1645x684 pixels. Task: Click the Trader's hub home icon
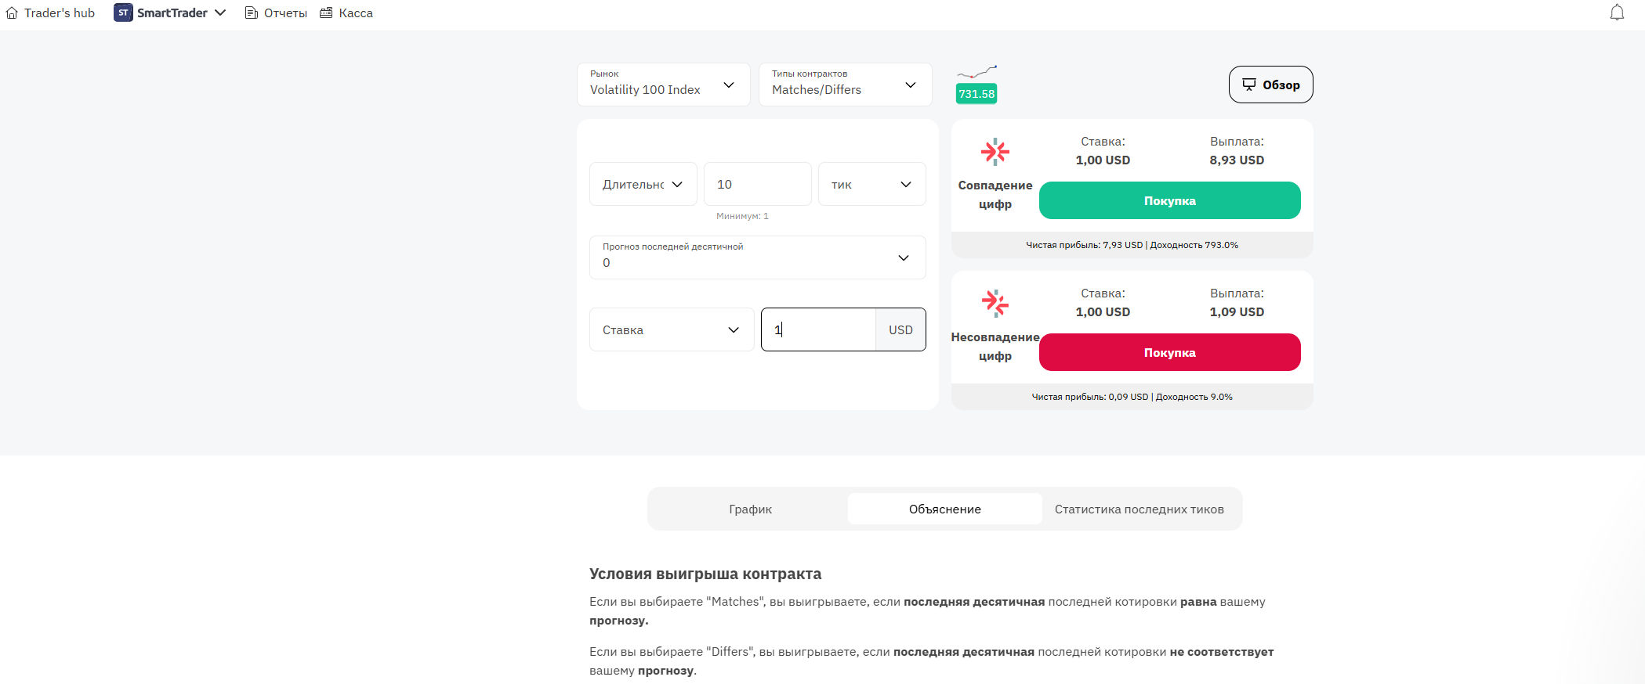click(12, 13)
